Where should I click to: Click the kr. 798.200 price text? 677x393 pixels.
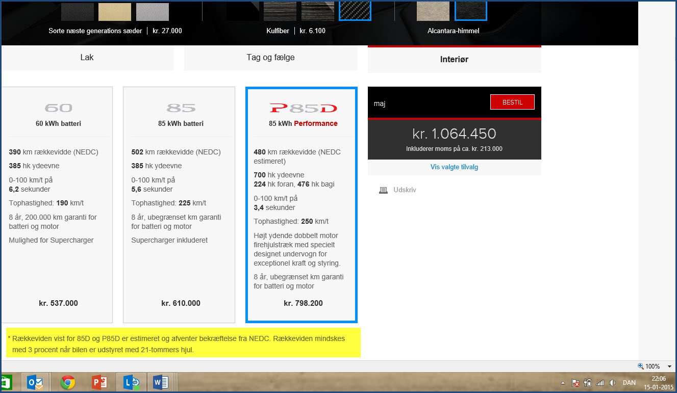(303, 303)
